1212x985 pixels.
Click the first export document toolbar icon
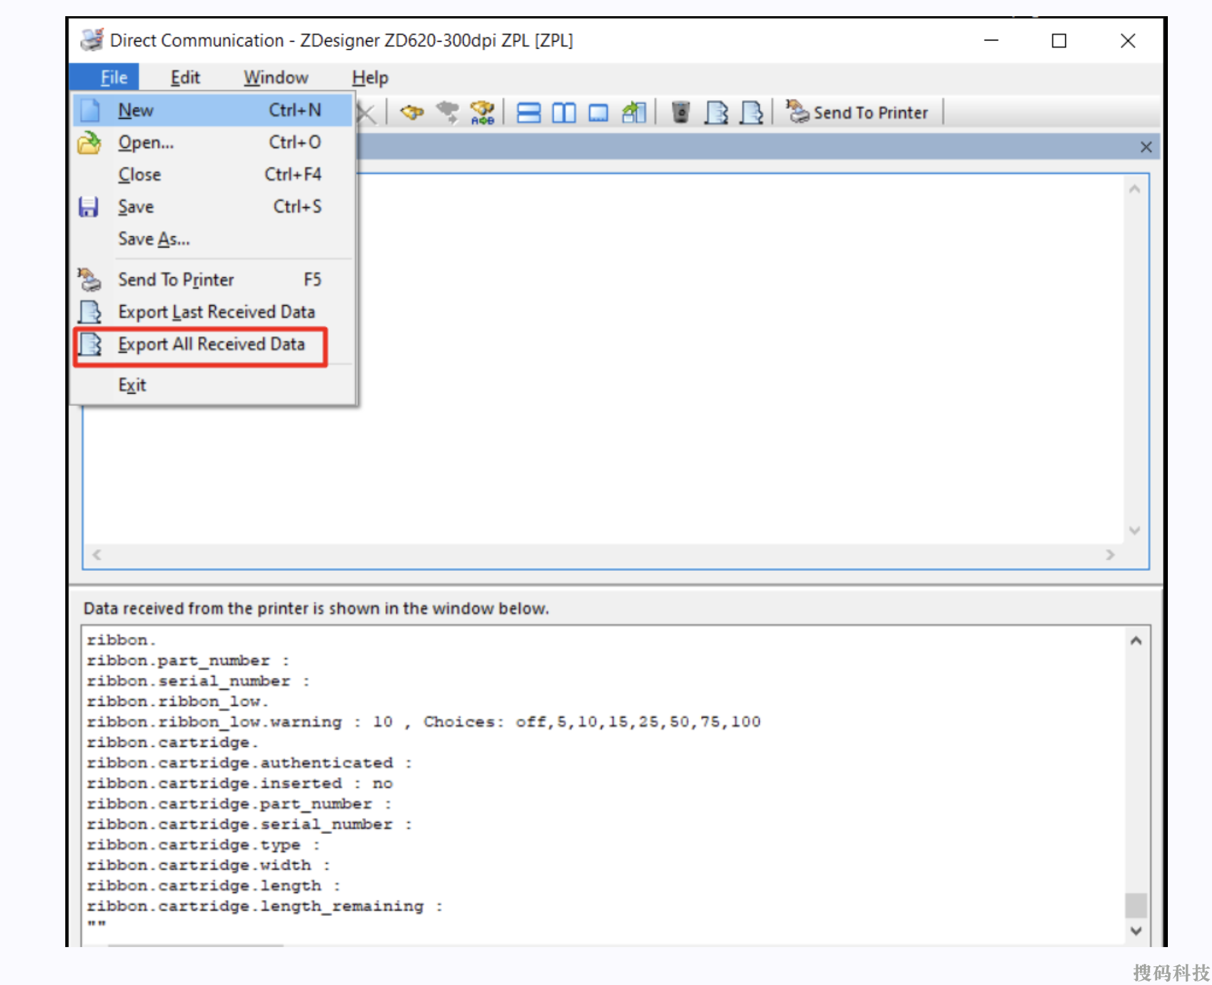(716, 113)
